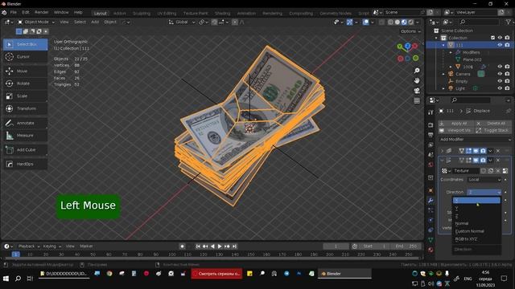Open Object Data properties green triangle tab
Image resolution: width=515 pixels, height=289 pixels.
431,240
